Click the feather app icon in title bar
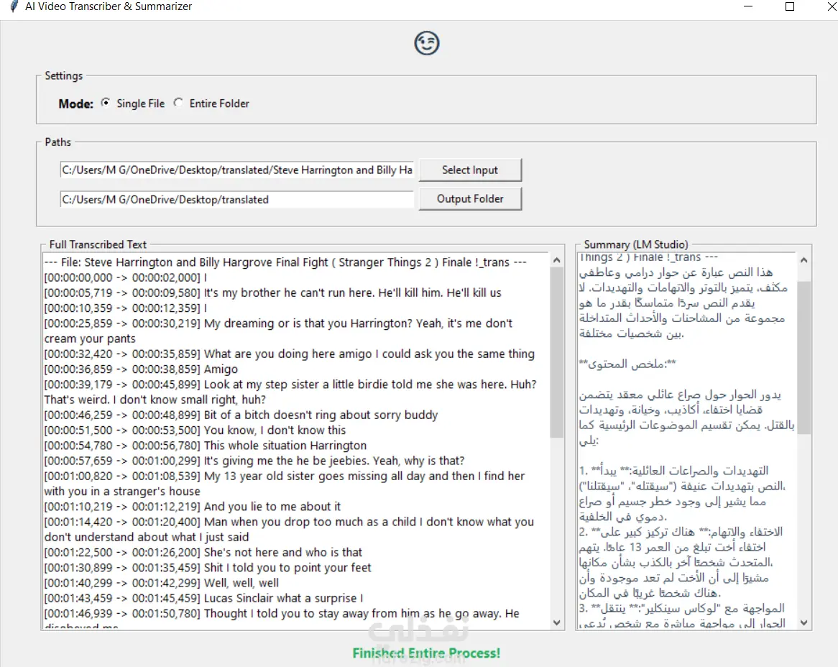The image size is (838, 667). click(x=14, y=6)
